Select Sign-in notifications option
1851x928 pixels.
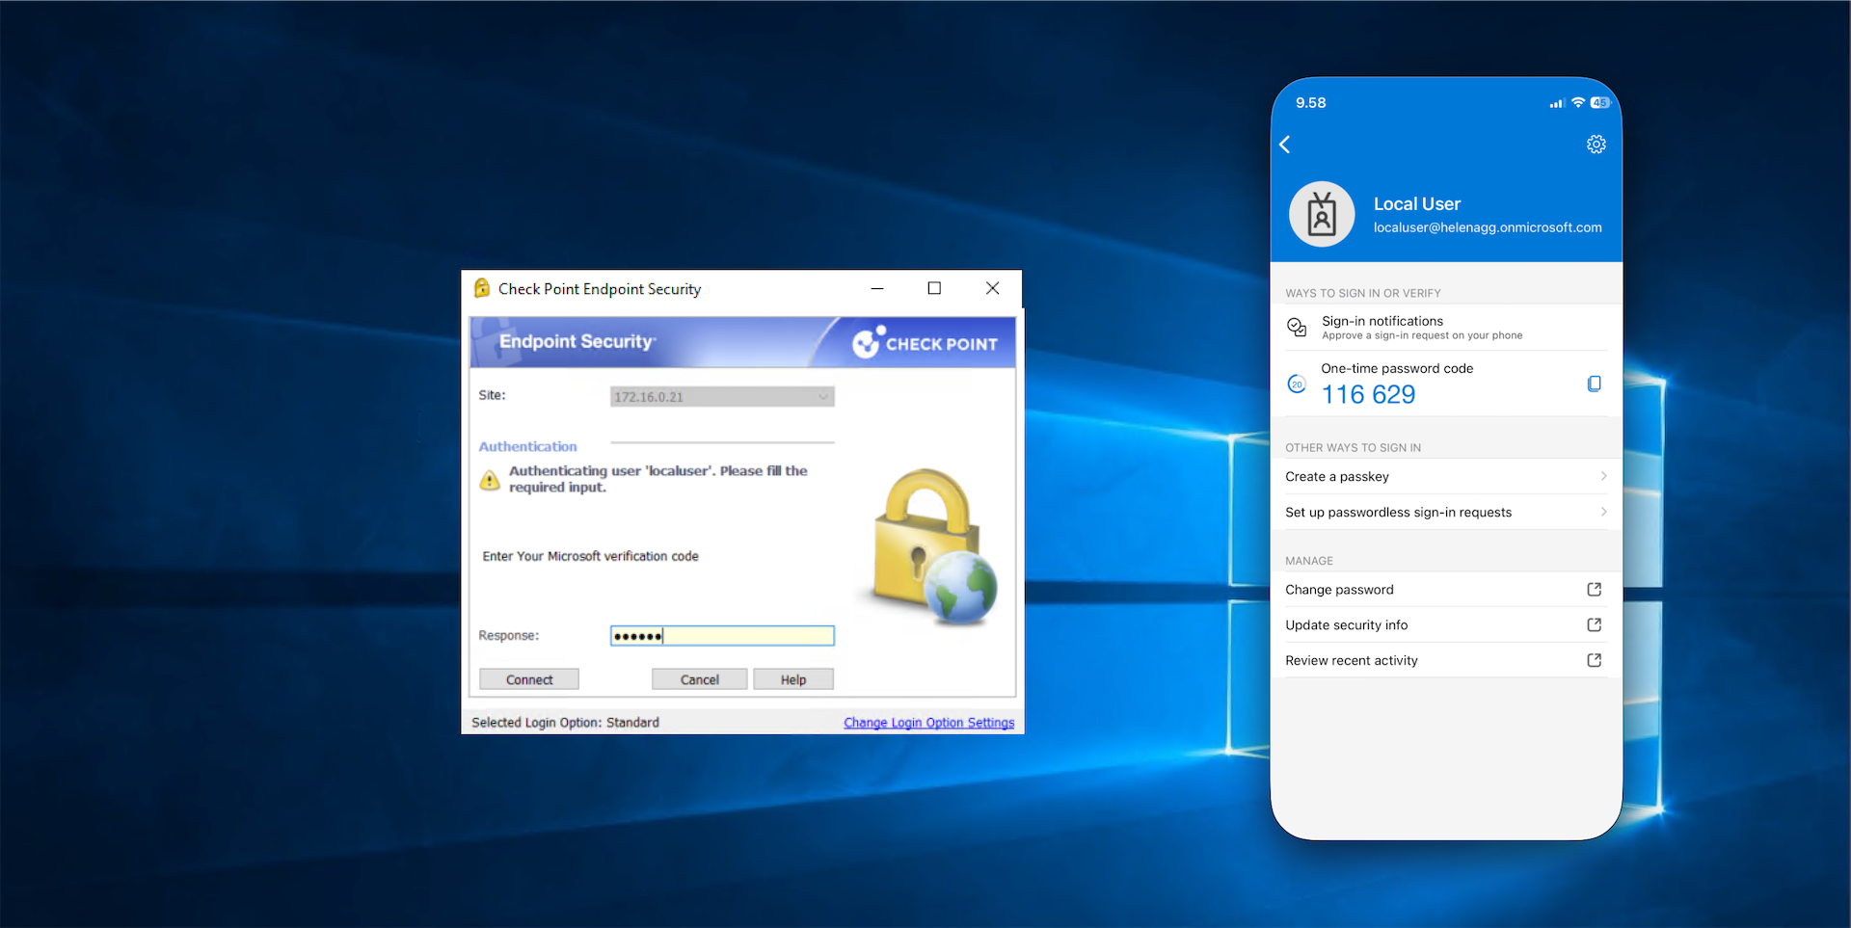(x=1421, y=328)
